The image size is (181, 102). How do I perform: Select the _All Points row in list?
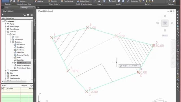[17, 88]
